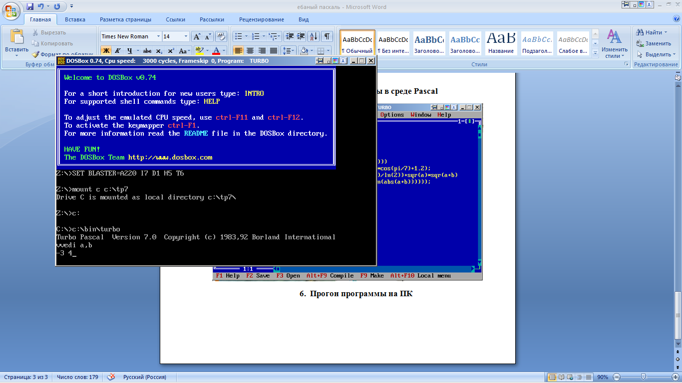The width and height of the screenshot is (682, 383).
Task: Align text to the right
Action: pos(262,51)
